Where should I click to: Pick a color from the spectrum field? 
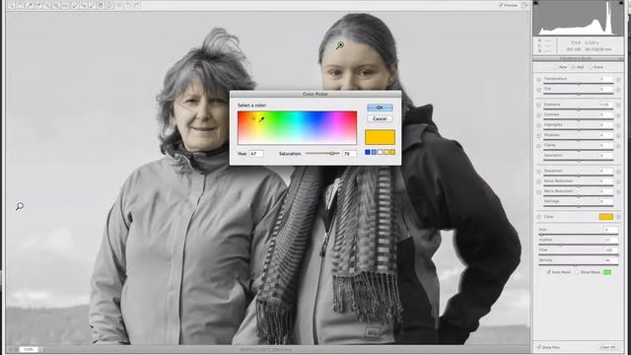pos(297,127)
